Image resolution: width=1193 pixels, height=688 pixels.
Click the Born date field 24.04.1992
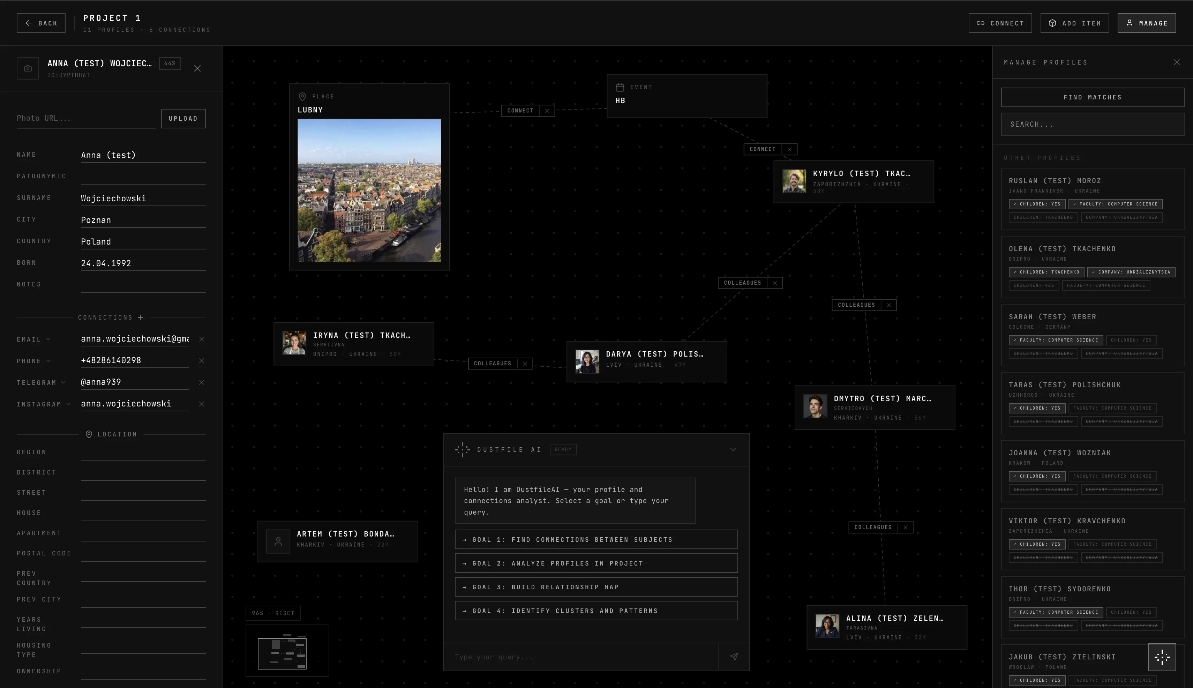(143, 263)
